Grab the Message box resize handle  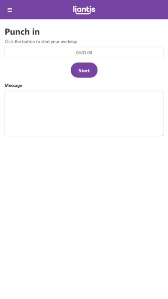162,135
